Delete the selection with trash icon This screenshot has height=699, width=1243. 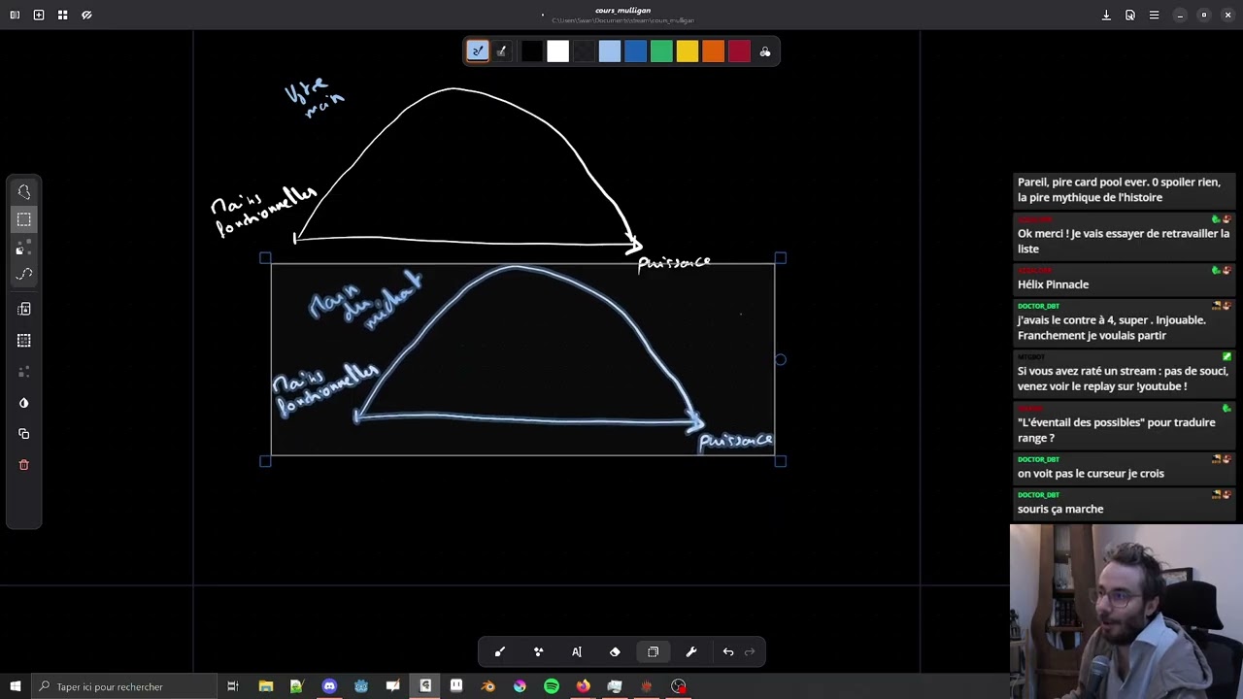tap(24, 465)
